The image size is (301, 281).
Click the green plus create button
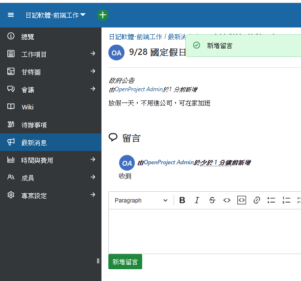102,15
